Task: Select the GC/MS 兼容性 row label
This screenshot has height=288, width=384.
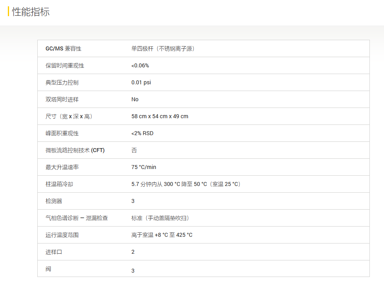Action: 63,49
